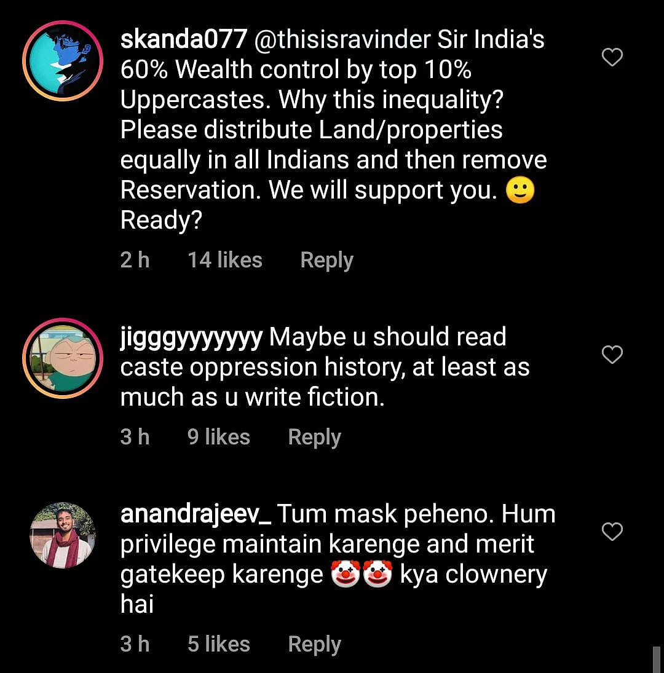664x673 pixels.
Task: Like jigggyyyyyyy's comment with the heart icon
Action: (612, 355)
